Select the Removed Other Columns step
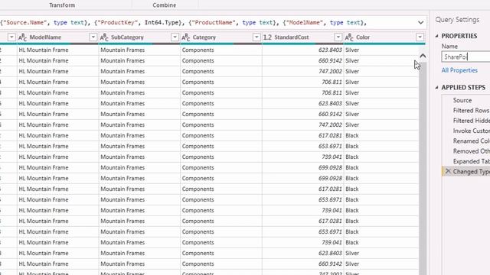This screenshot has width=490, height=275. point(472,151)
